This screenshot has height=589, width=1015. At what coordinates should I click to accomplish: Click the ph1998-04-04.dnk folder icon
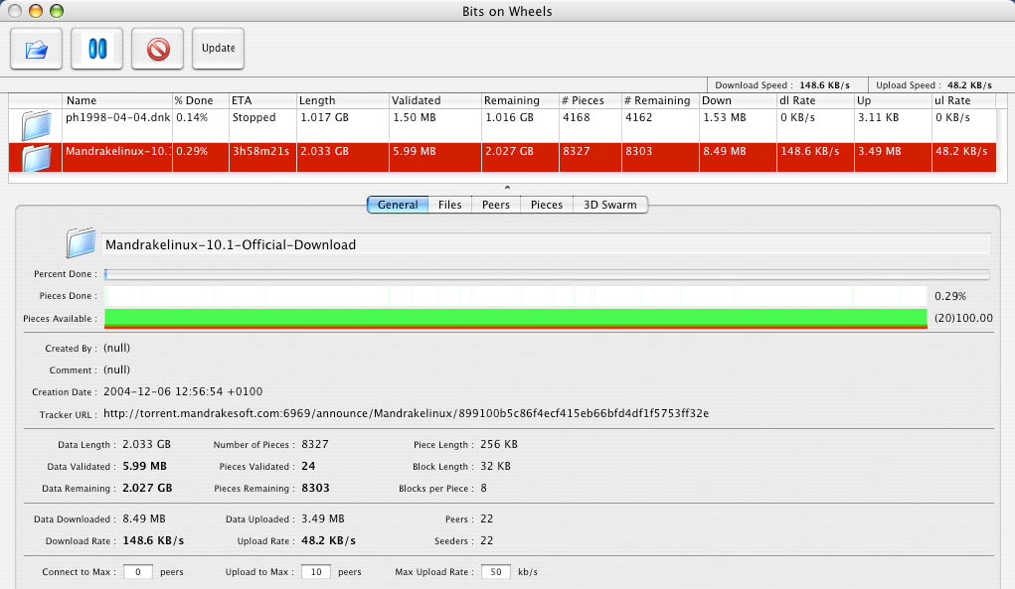[x=36, y=125]
